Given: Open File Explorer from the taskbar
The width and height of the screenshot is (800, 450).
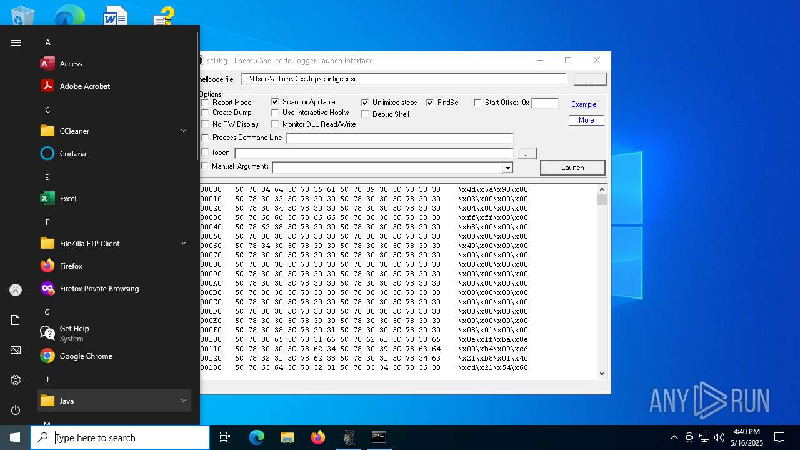Looking at the screenshot, I should pos(287,437).
